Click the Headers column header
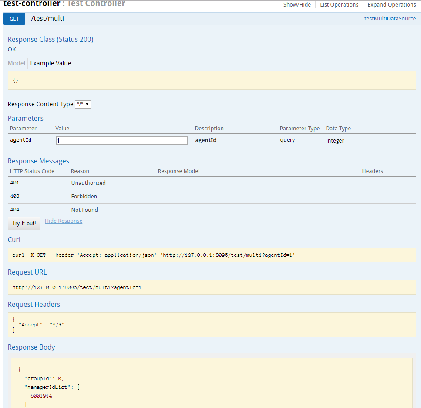 point(372,171)
